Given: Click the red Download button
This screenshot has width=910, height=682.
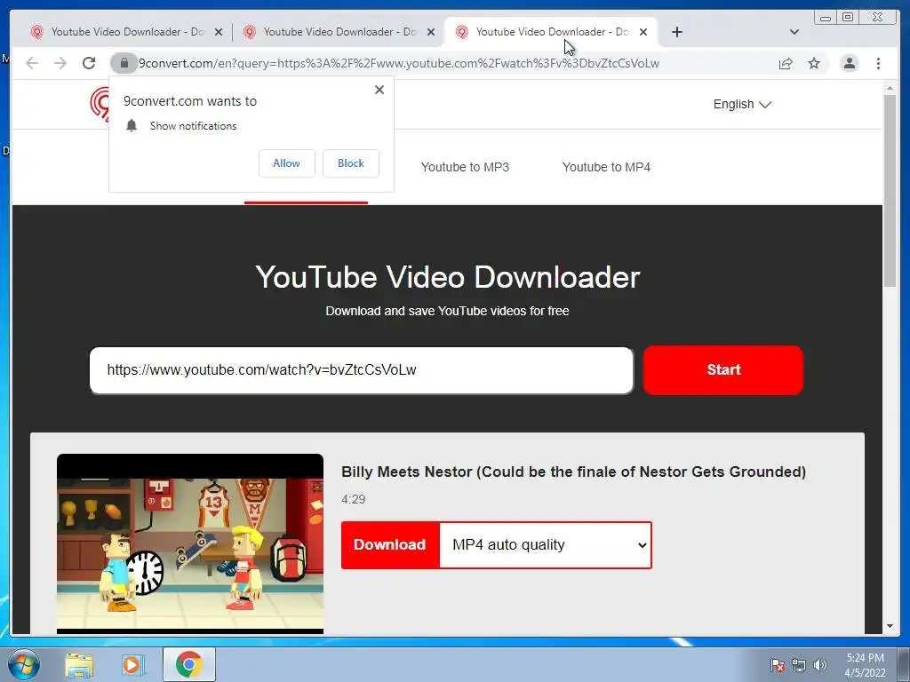Looking at the screenshot, I should tap(390, 545).
